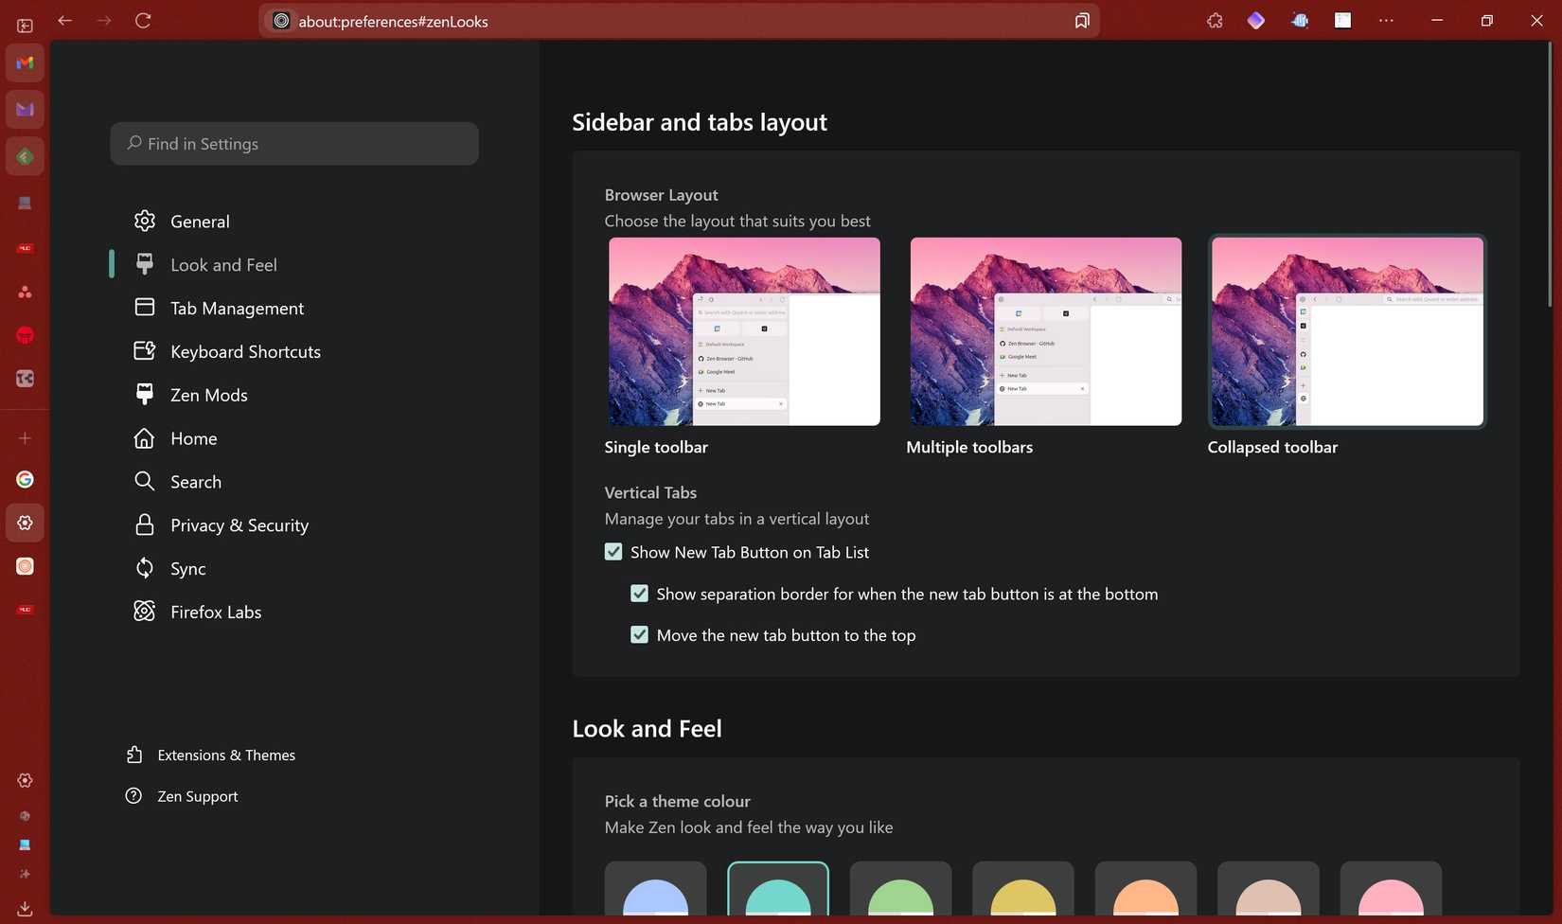Select the Zen Mods settings section
Viewport: 1562px width, 924px height.
point(208,395)
